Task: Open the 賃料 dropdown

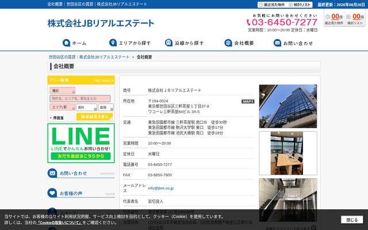Action: pyautogui.click(x=86, y=107)
